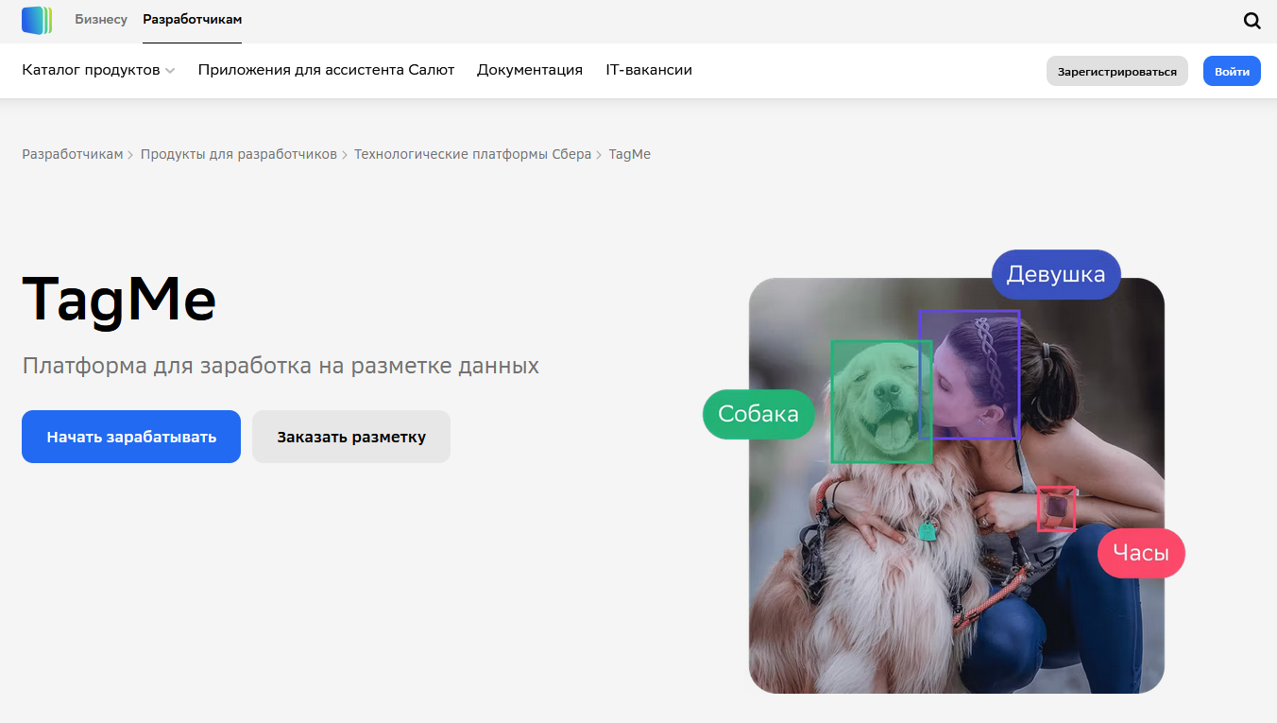Switch to the Бизнесу tab
Screen dimensions: 1277x723
click(x=101, y=20)
